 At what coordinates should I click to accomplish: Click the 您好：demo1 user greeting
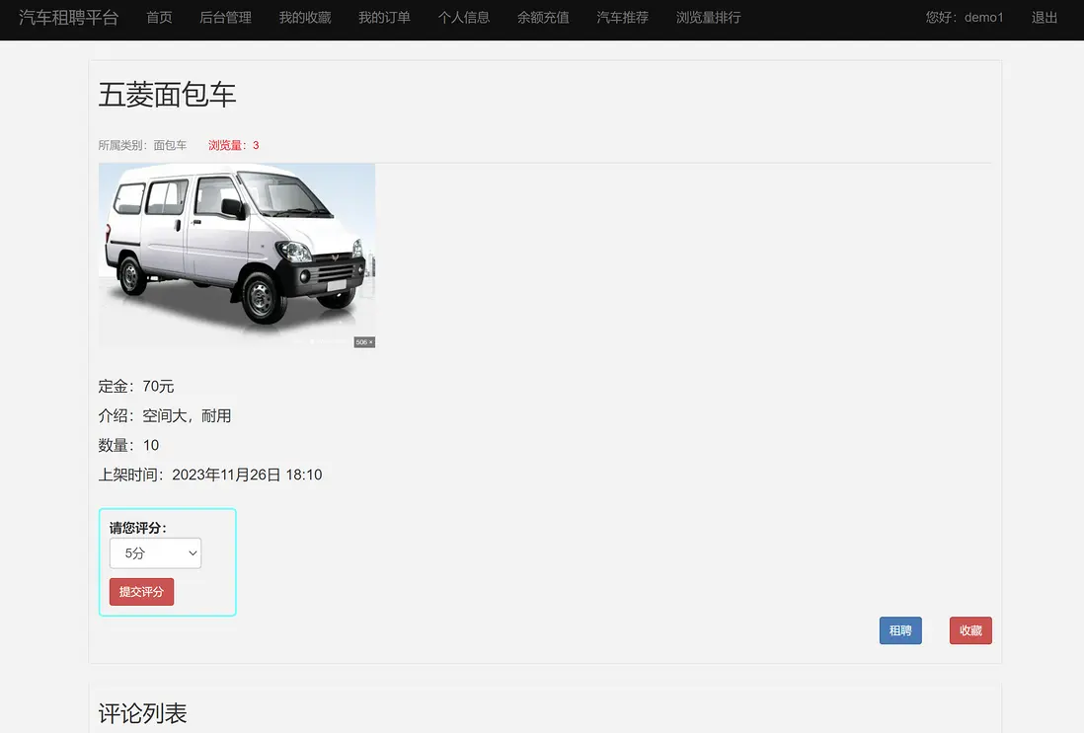965,18
